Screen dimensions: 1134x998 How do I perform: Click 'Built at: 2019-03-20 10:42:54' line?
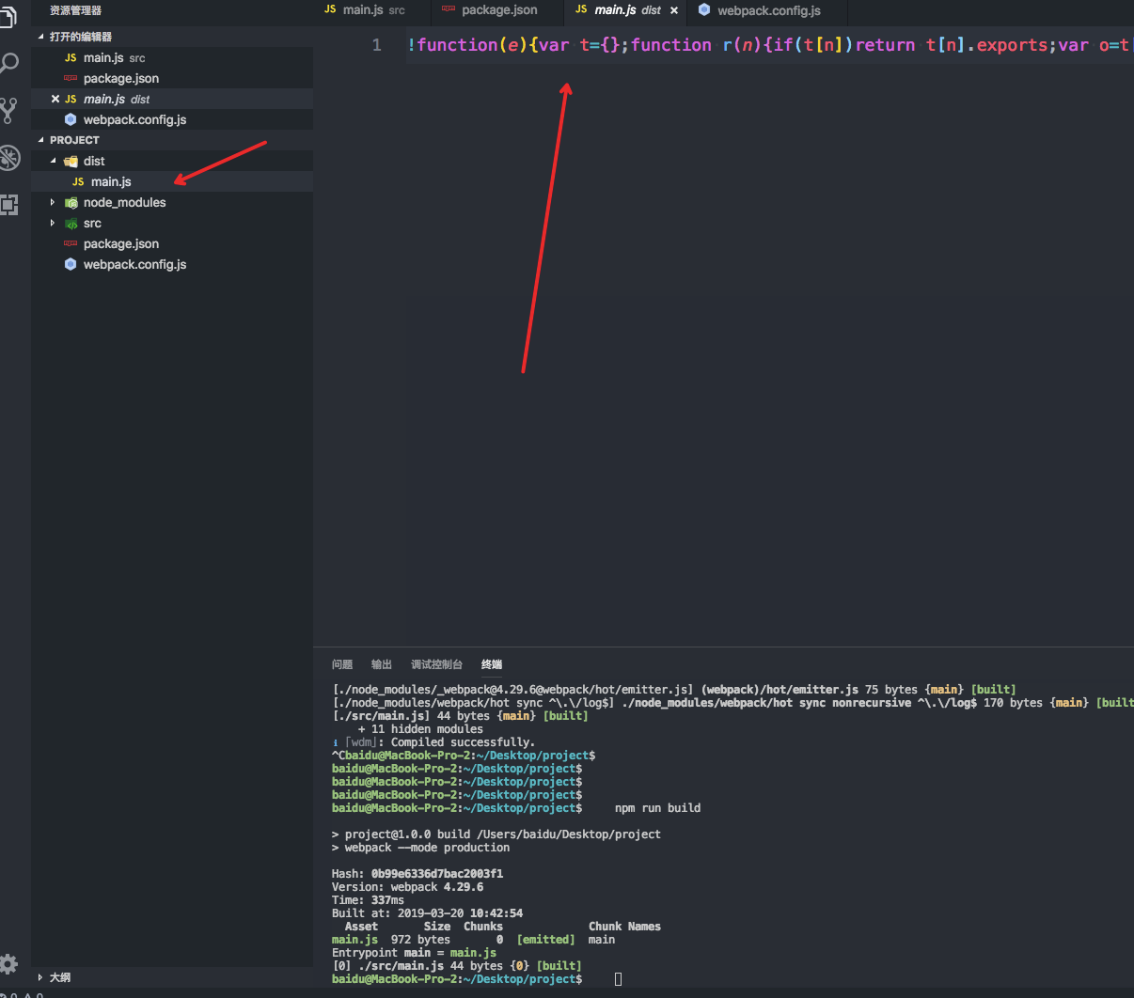click(x=427, y=913)
